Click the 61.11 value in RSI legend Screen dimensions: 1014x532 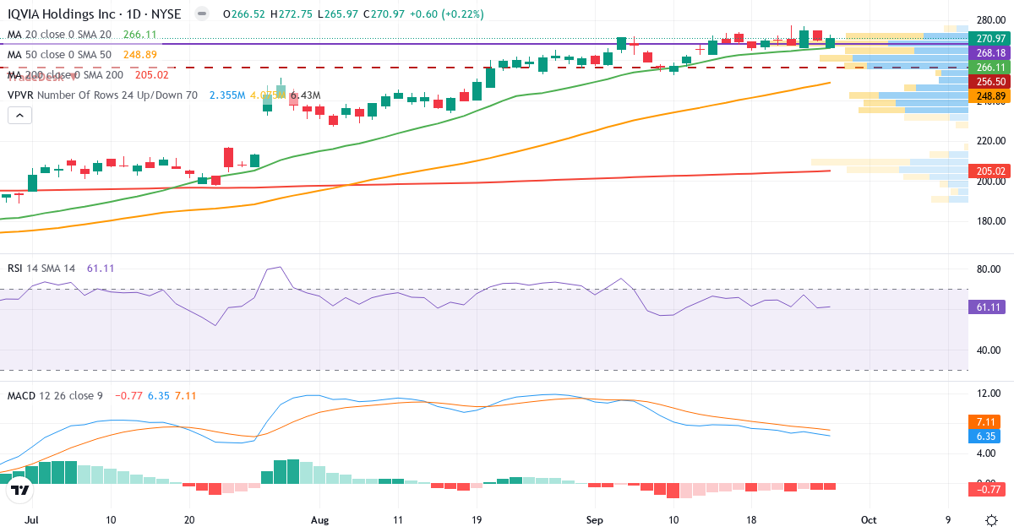click(101, 268)
